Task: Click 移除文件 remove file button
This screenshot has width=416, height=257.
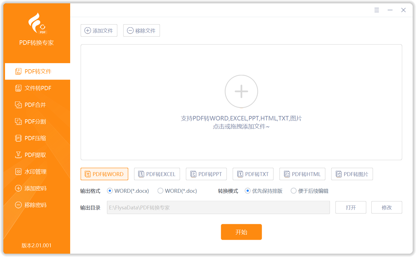Action: click(141, 31)
